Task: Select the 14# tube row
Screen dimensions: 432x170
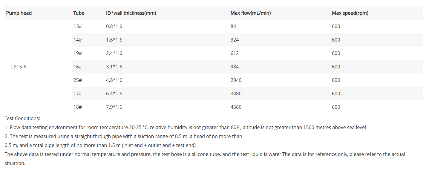Action: point(247,40)
